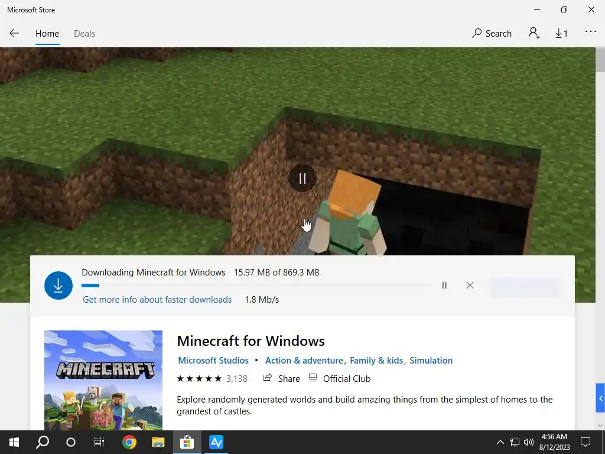Viewport: 605px width, 454px height.
Task: Click the download progress bar
Action: click(x=256, y=286)
